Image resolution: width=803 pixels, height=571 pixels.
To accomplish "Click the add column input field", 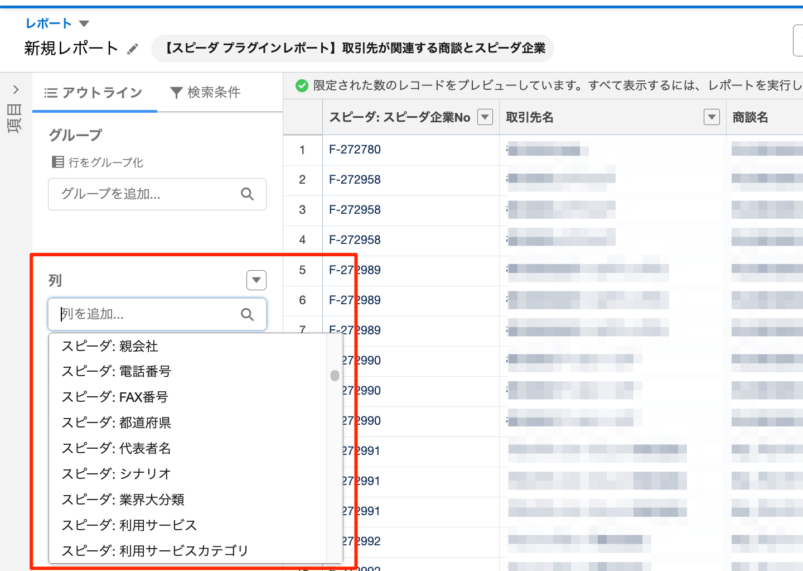I will click(x=148, y=314).
